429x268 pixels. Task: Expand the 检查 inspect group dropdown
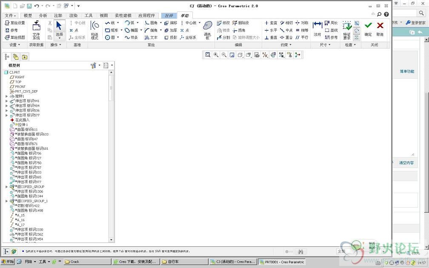[351, 45]
